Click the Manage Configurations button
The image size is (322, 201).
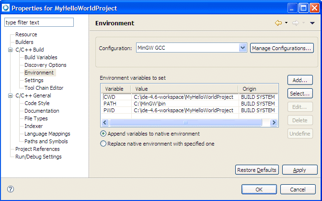[x=282, y=48]
